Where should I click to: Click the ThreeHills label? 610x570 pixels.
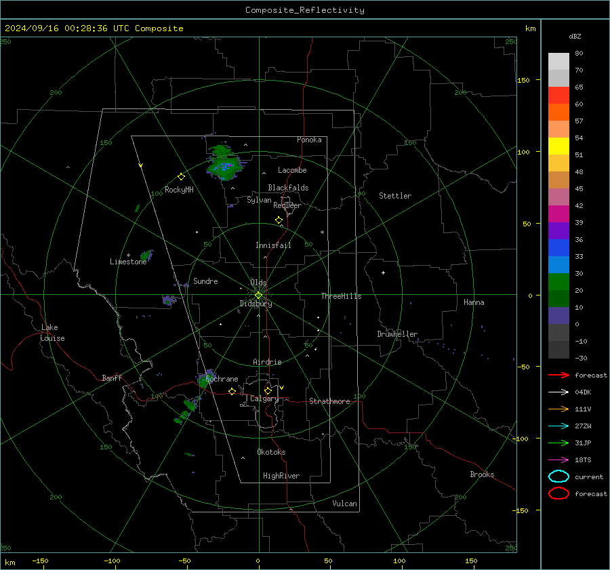pos(341,296)
